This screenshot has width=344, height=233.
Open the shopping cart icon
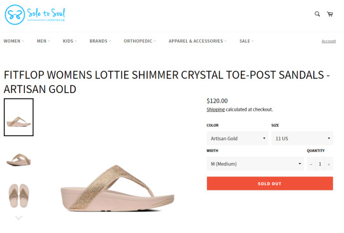point(330,14)
